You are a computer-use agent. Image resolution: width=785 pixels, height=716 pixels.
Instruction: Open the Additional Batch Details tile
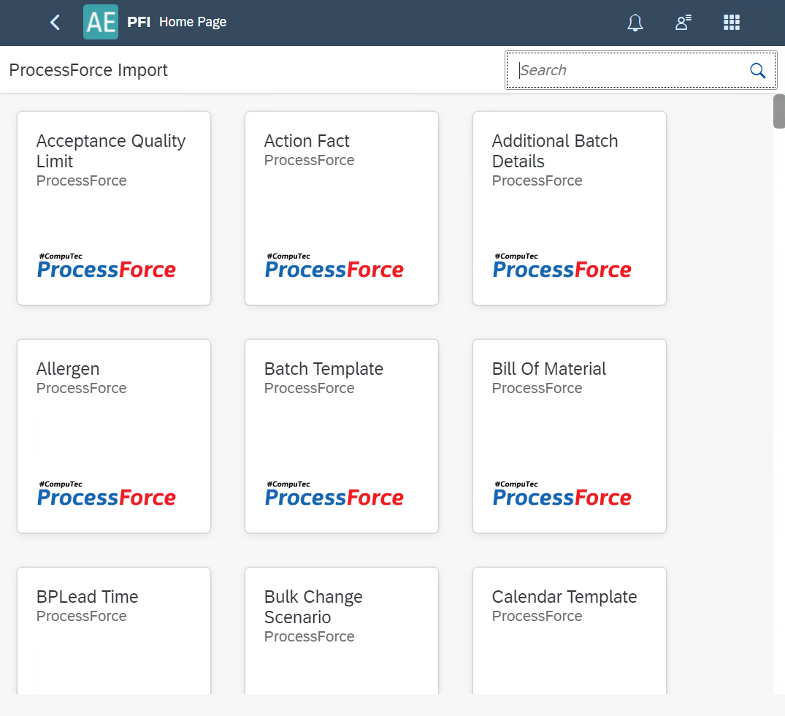coord(569,207)
